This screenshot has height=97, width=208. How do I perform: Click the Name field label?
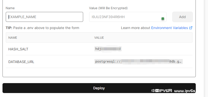click(x=10, y=8)
